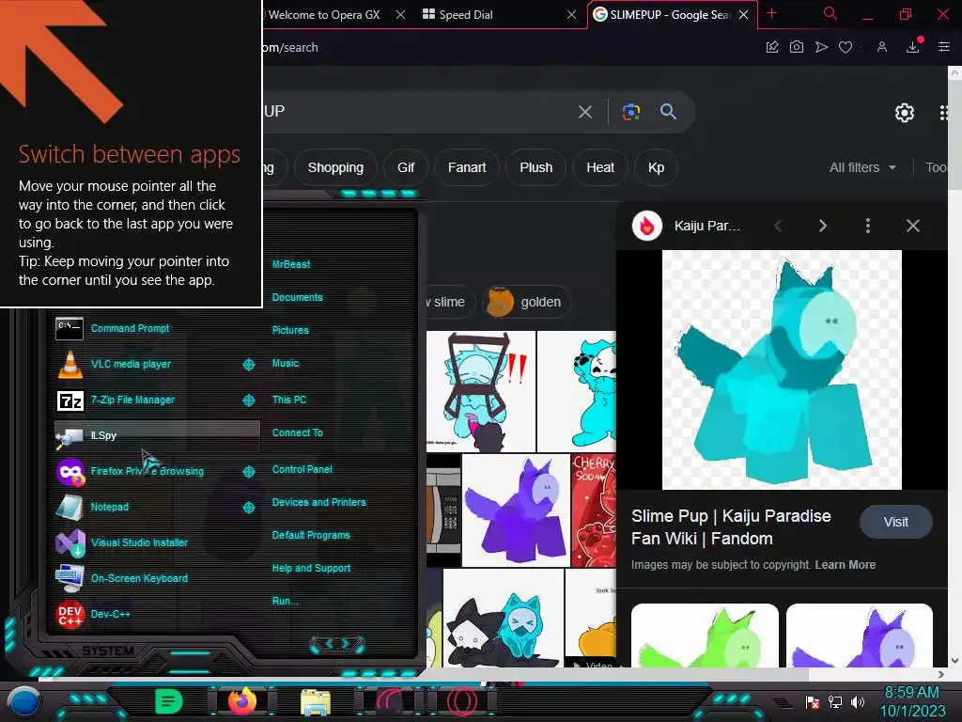Click Opera search tabs icon

[x=830, y=13]
